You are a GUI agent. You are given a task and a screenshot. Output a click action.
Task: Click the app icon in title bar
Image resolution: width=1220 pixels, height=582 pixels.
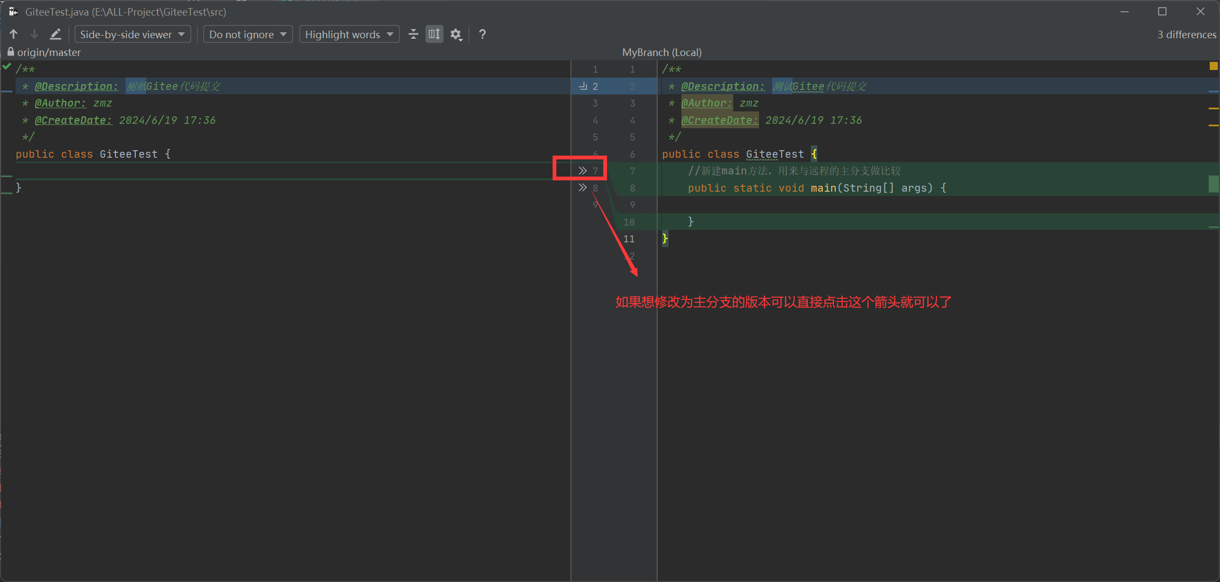[13, 11]
